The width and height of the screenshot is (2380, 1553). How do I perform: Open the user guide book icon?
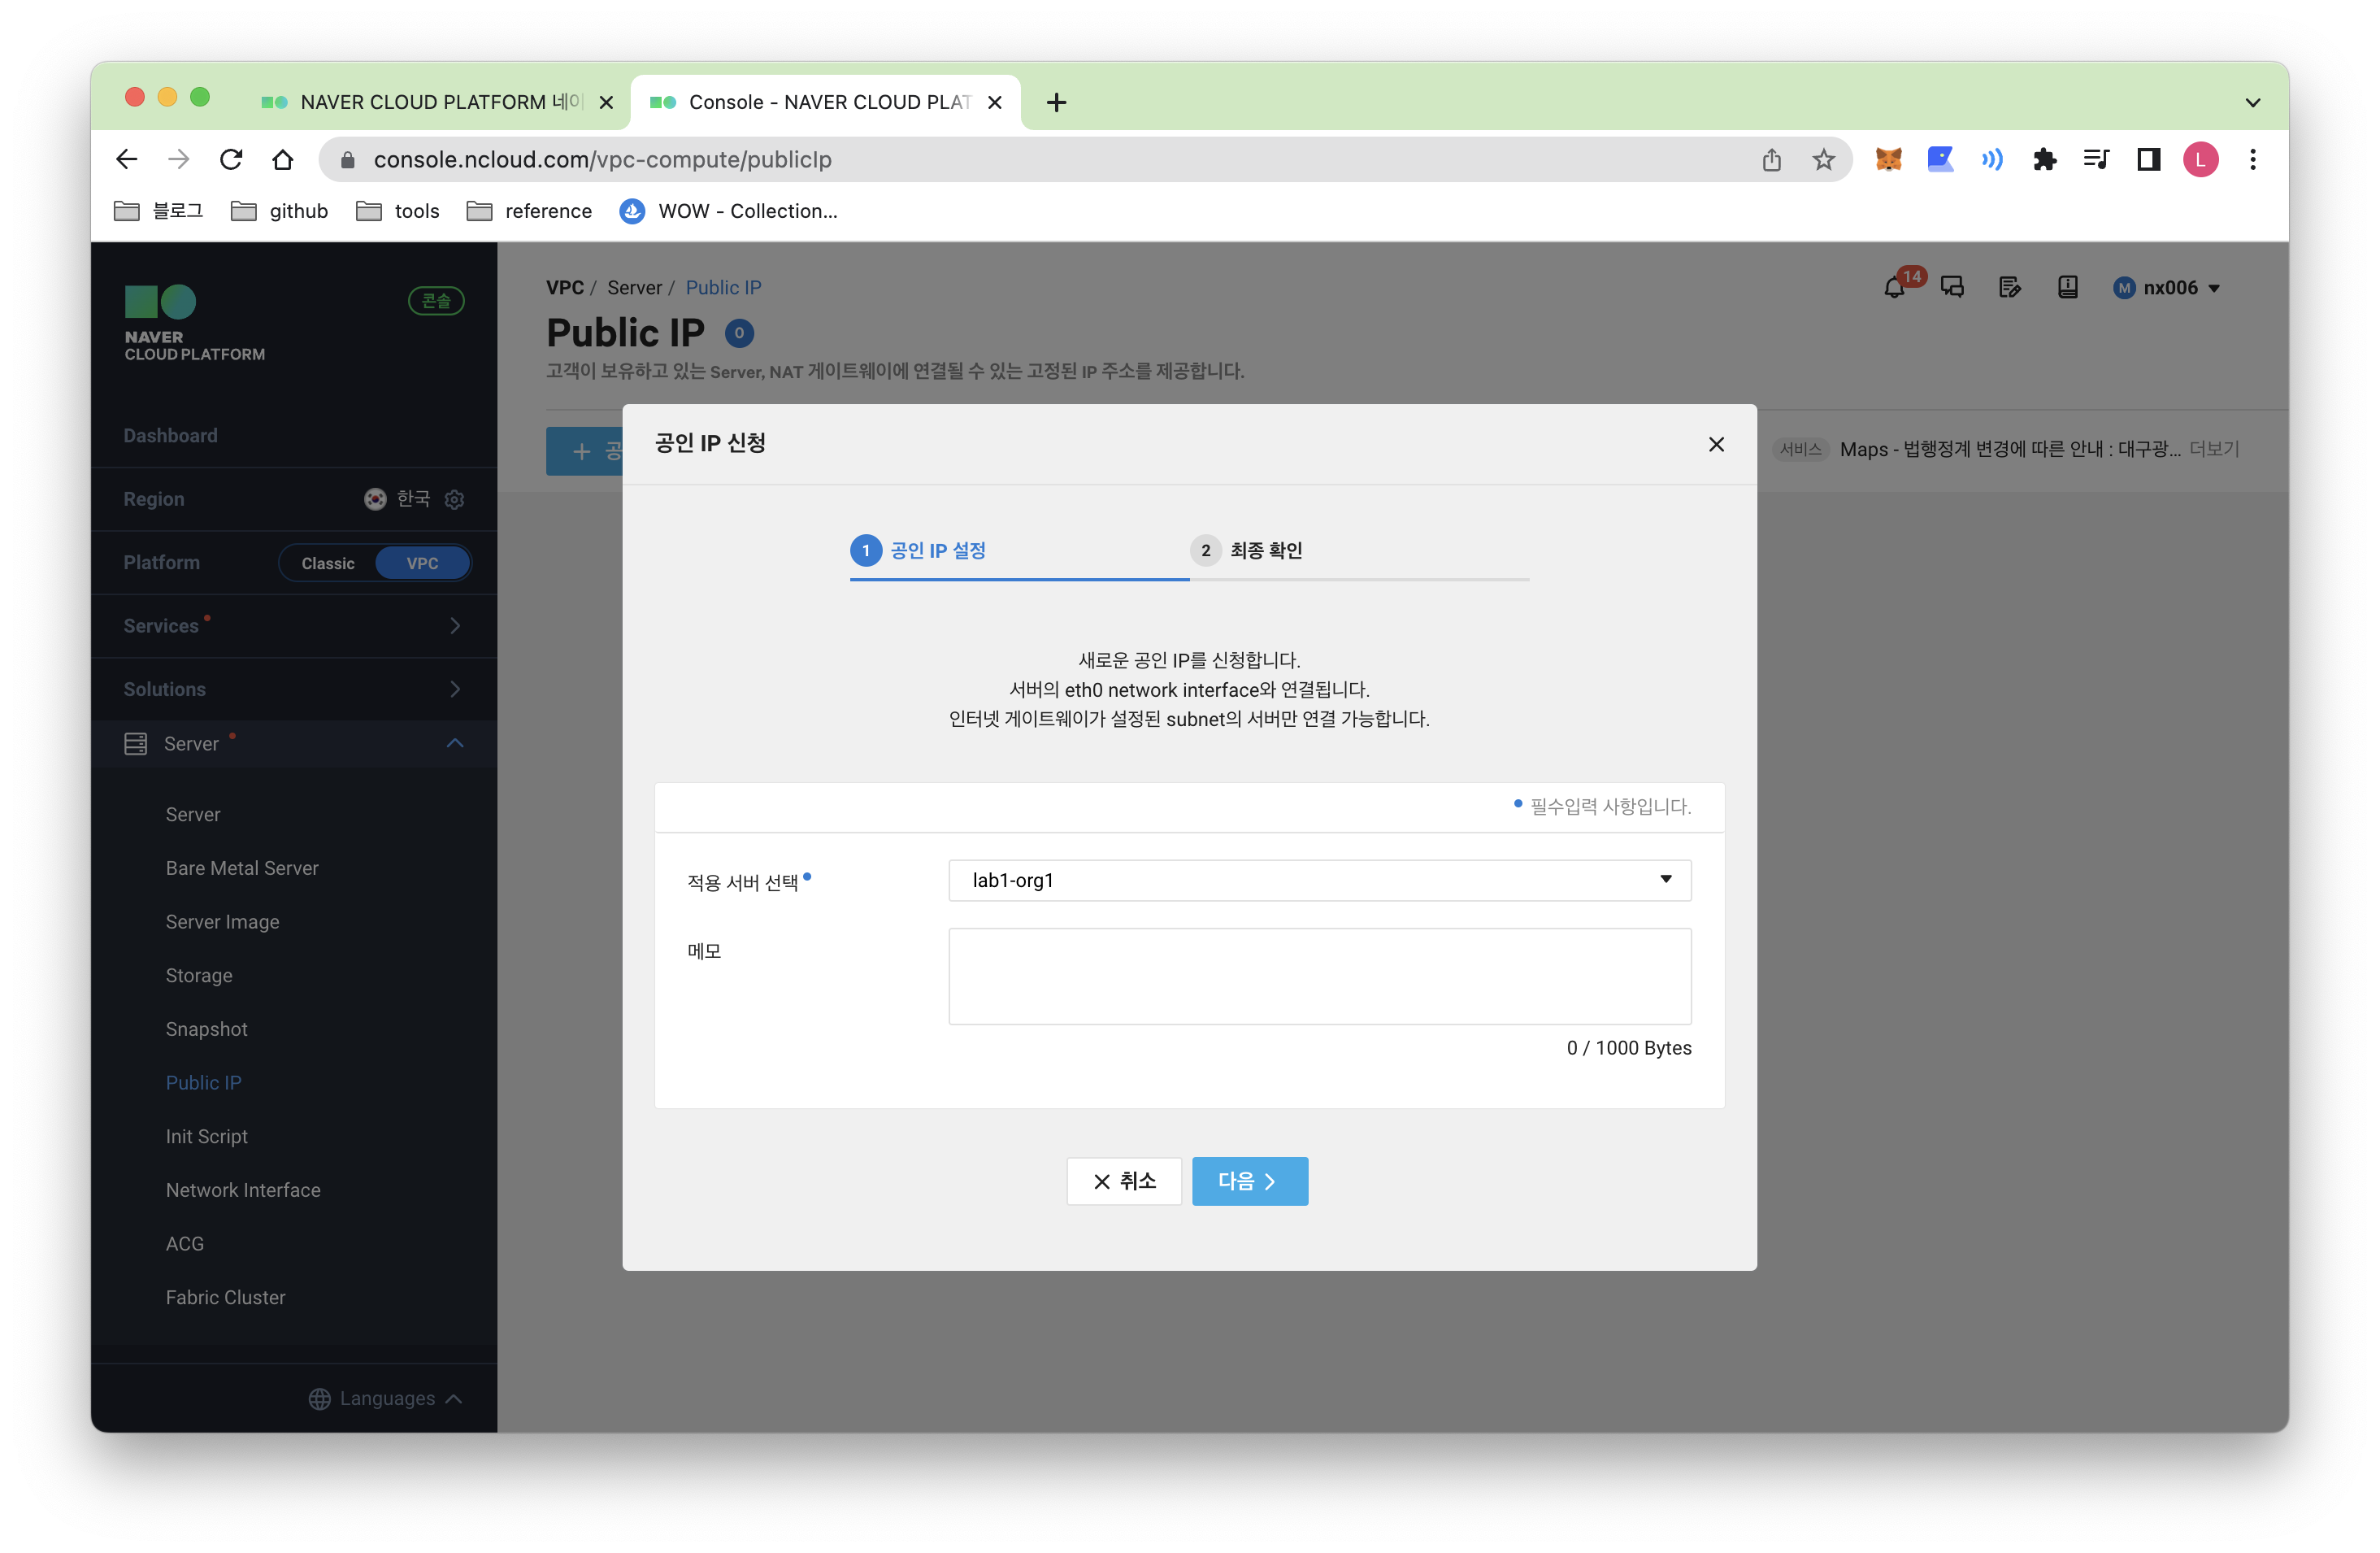click(2068, 288)
